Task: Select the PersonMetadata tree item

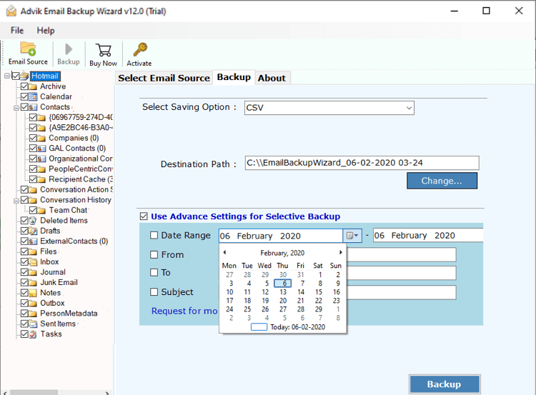Action: (x=69, y=314)
